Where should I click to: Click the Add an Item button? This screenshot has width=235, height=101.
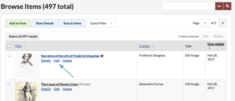coord(18,23)
